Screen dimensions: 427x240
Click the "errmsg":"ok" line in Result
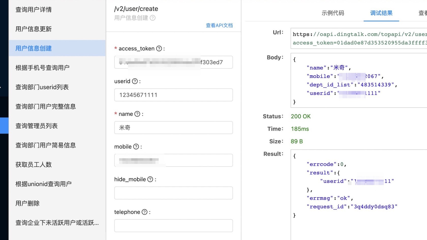(330, 198)
